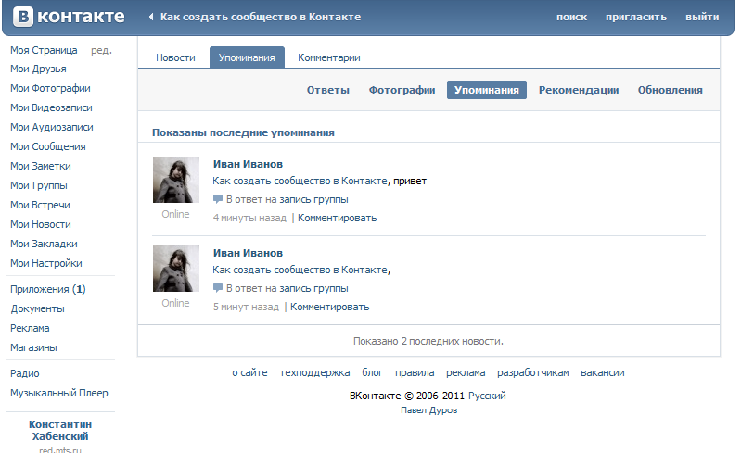
Task: Click community mention link followed by привет
Action: [x=300, y=181]
